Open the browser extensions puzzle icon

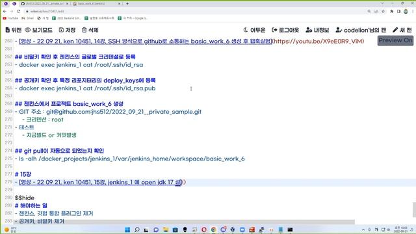(x=391, y=12)
